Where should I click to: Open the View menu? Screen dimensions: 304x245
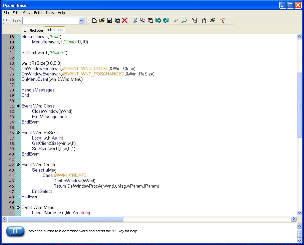(x=26, y=13)
